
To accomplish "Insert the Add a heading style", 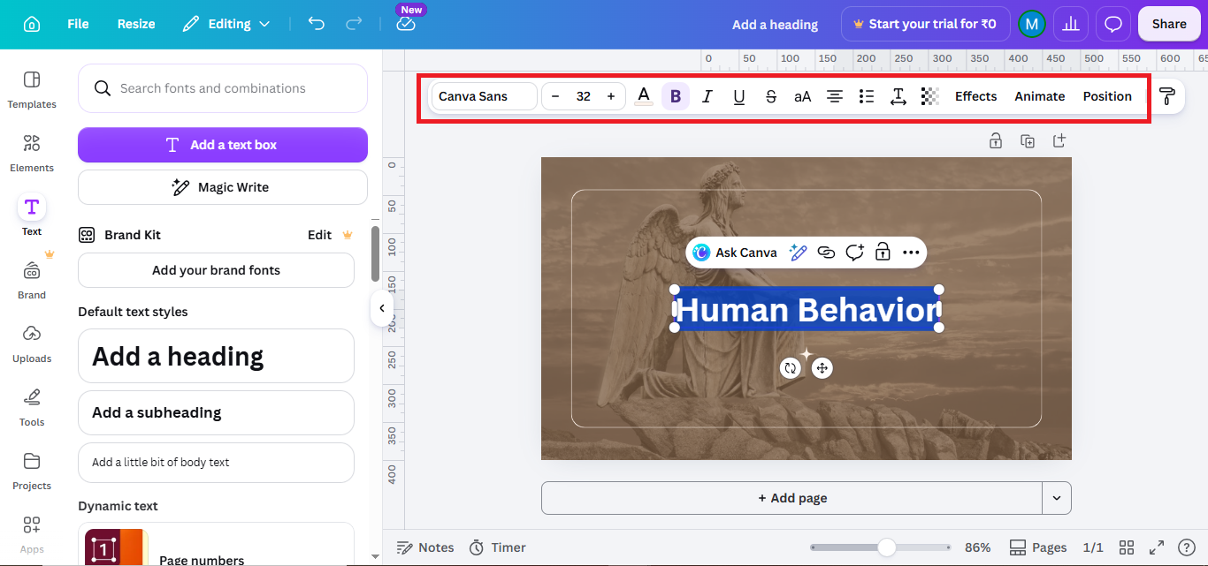I will (216, 356).
